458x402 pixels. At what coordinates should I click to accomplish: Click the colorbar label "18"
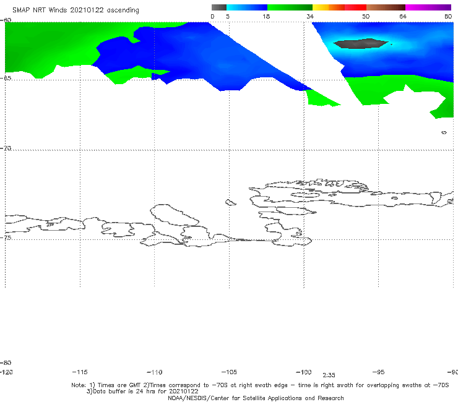[266, 17]
